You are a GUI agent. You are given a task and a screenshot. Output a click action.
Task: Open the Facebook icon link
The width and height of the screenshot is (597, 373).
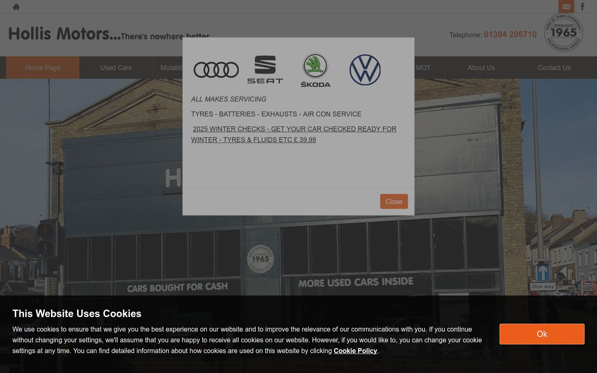(582, 7)
